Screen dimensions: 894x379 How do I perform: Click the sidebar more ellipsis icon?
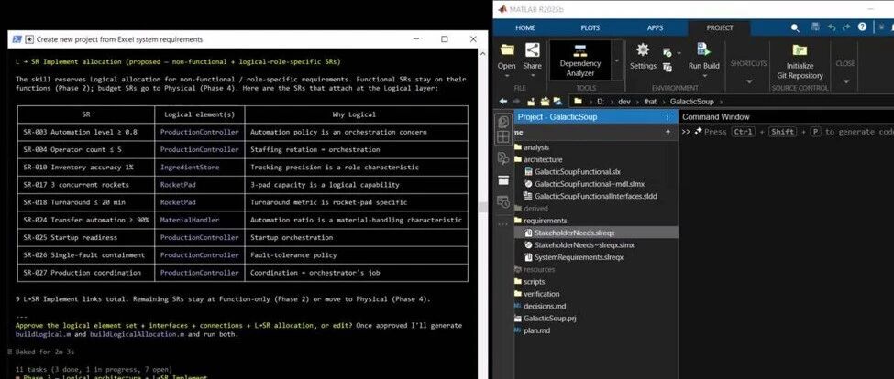coord(503,223)
